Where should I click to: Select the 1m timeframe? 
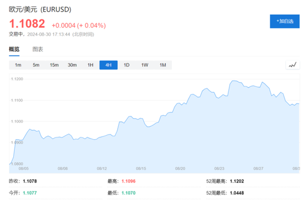tap(18, 65)
